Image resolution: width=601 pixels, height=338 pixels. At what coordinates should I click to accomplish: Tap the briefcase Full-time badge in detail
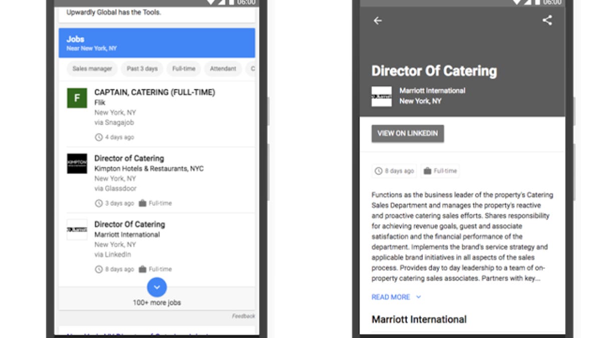pos(440,171)
